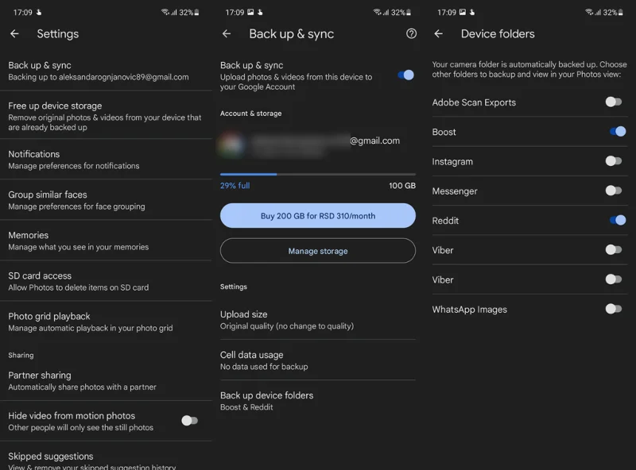Enable Adobe Scan Exports folder backup

tap(613, 102)
